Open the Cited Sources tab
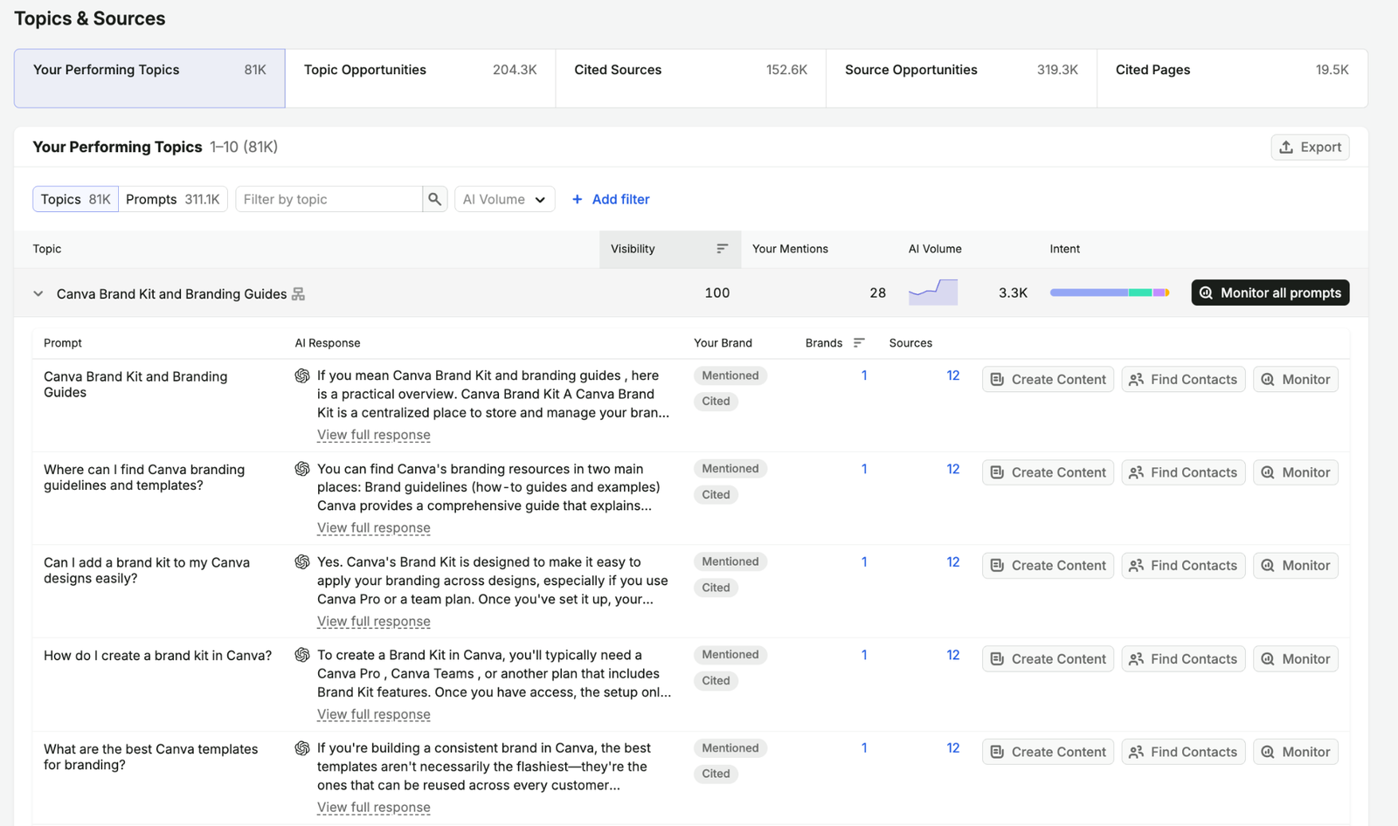 point(690,79)
